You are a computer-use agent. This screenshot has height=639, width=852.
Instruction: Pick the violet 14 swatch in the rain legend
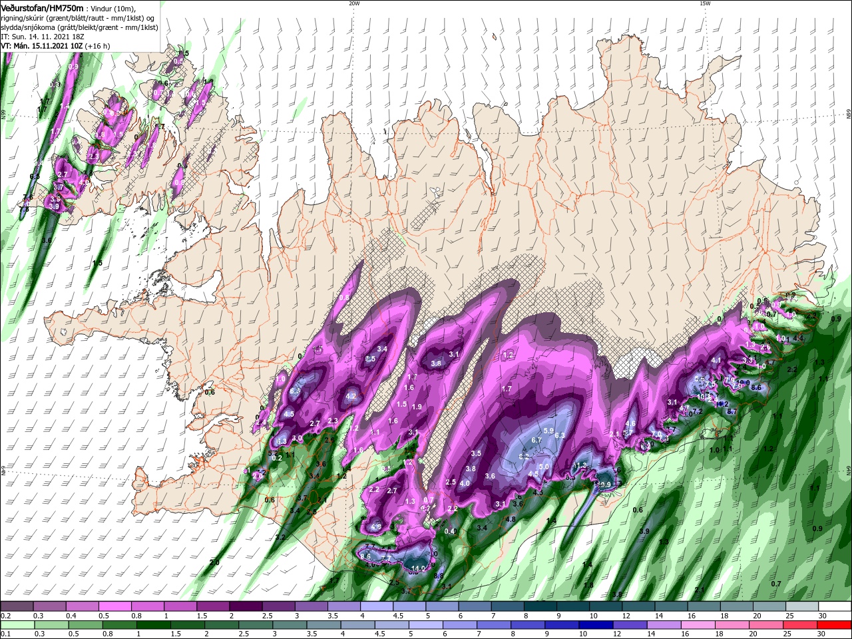pyautogui.click(x=664, y=625)
